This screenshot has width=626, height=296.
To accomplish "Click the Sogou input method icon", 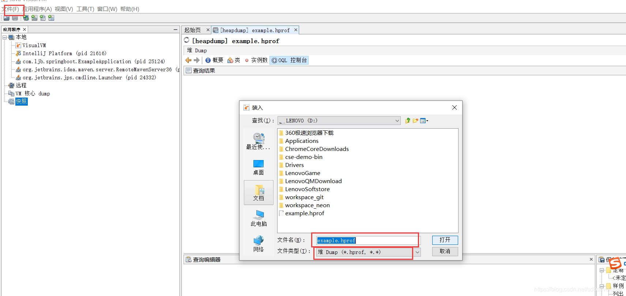I will click(615, 263).
